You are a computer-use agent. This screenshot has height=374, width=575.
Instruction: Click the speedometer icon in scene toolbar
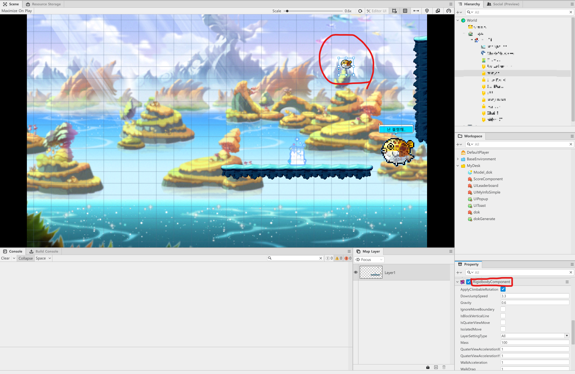pyautogui.click(x=449, y=11)
